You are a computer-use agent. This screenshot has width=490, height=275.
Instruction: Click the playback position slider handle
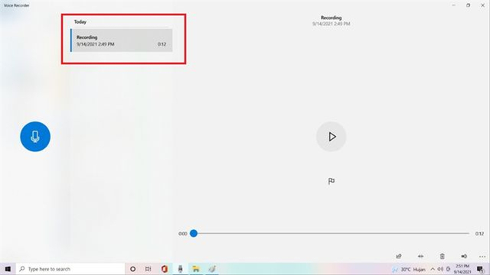click(x=194, y=233)
